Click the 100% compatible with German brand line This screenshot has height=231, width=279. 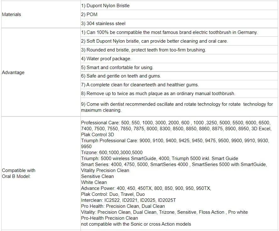[x=169, y=32]
